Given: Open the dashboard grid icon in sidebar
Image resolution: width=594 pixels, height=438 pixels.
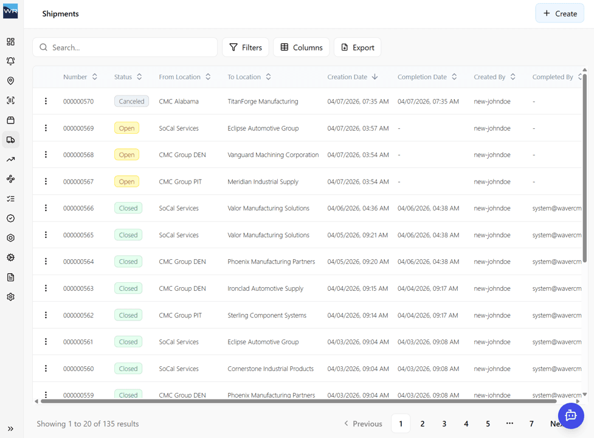Looking at the screenshot, I should click(10, 41).
